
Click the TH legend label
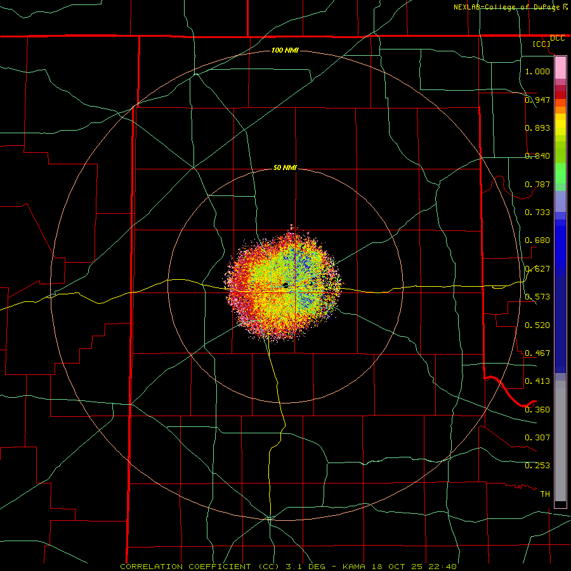point(545,494)
